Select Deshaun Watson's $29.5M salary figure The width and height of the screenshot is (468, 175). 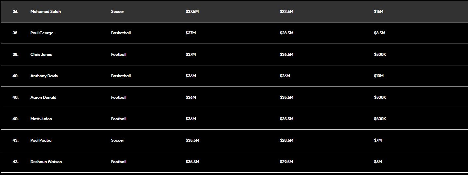(x=286, y=162)
